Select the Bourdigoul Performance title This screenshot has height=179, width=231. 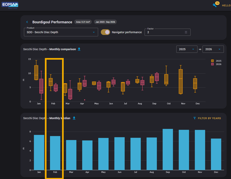(x=52, y=22)
